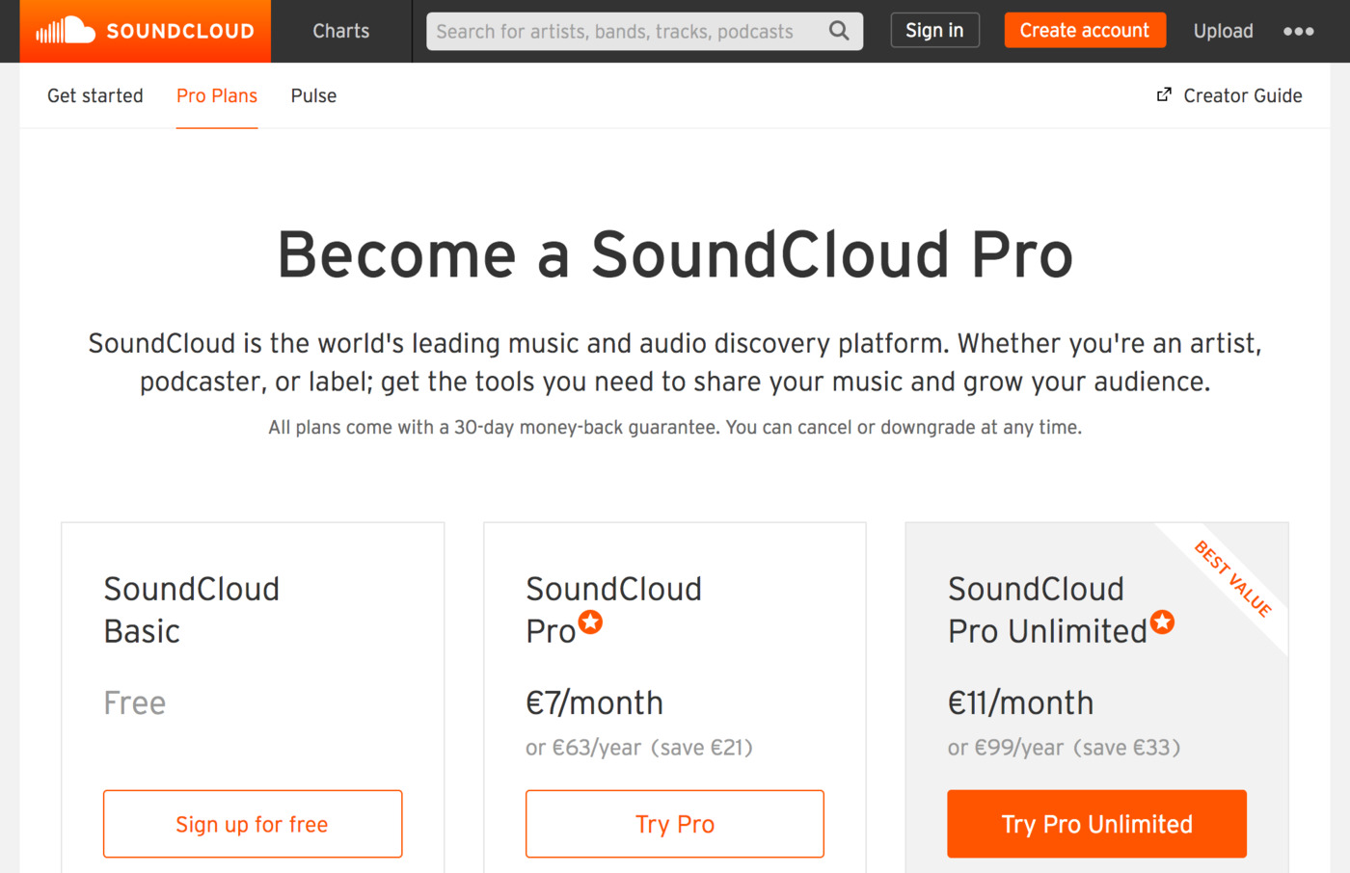Click the Create account button
The image size is (1350, 873).
(1085, 30)
